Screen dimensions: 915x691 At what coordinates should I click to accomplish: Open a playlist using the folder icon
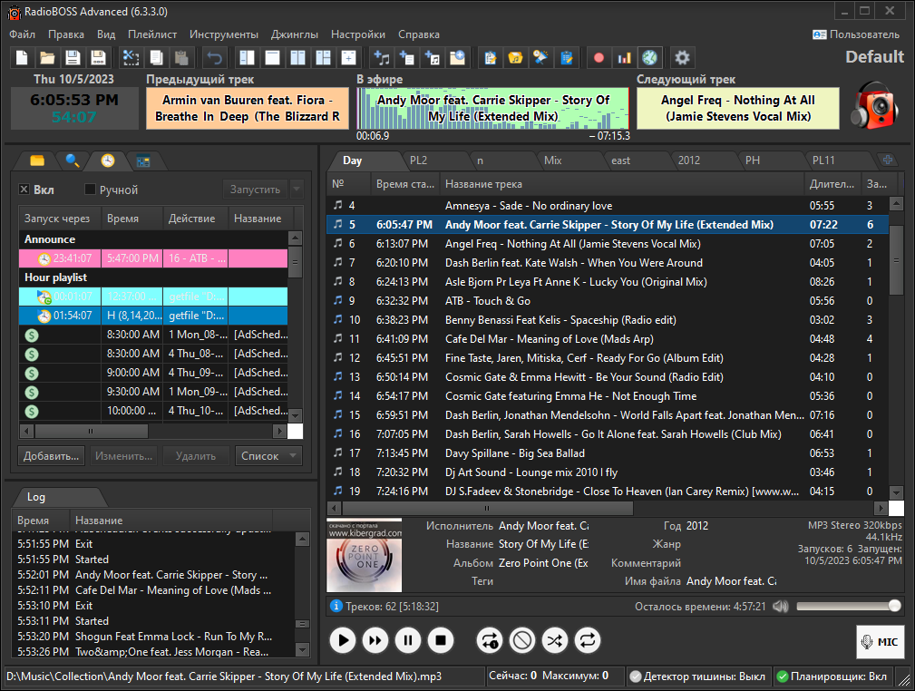click(x=47, y=58)
